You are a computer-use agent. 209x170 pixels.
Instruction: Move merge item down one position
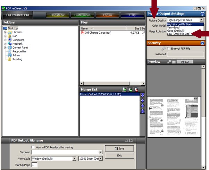point(142,106)
